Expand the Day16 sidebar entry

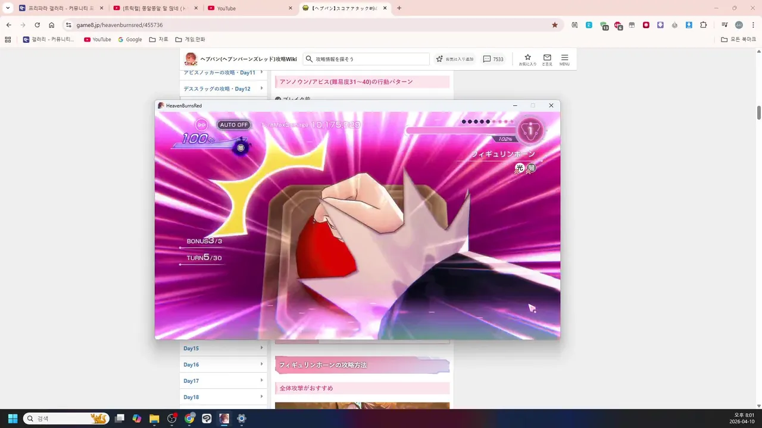(x=223, y=364)
